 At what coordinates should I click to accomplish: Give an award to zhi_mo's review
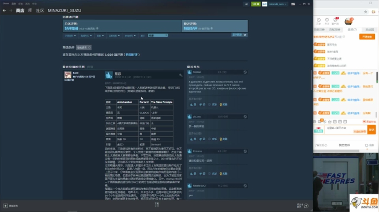pos(223,139)
